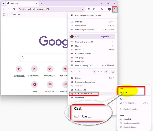This screenshot has width=153, height=131.
Task: Choose Save page as... in submenu
Action: tap(134, 103)
